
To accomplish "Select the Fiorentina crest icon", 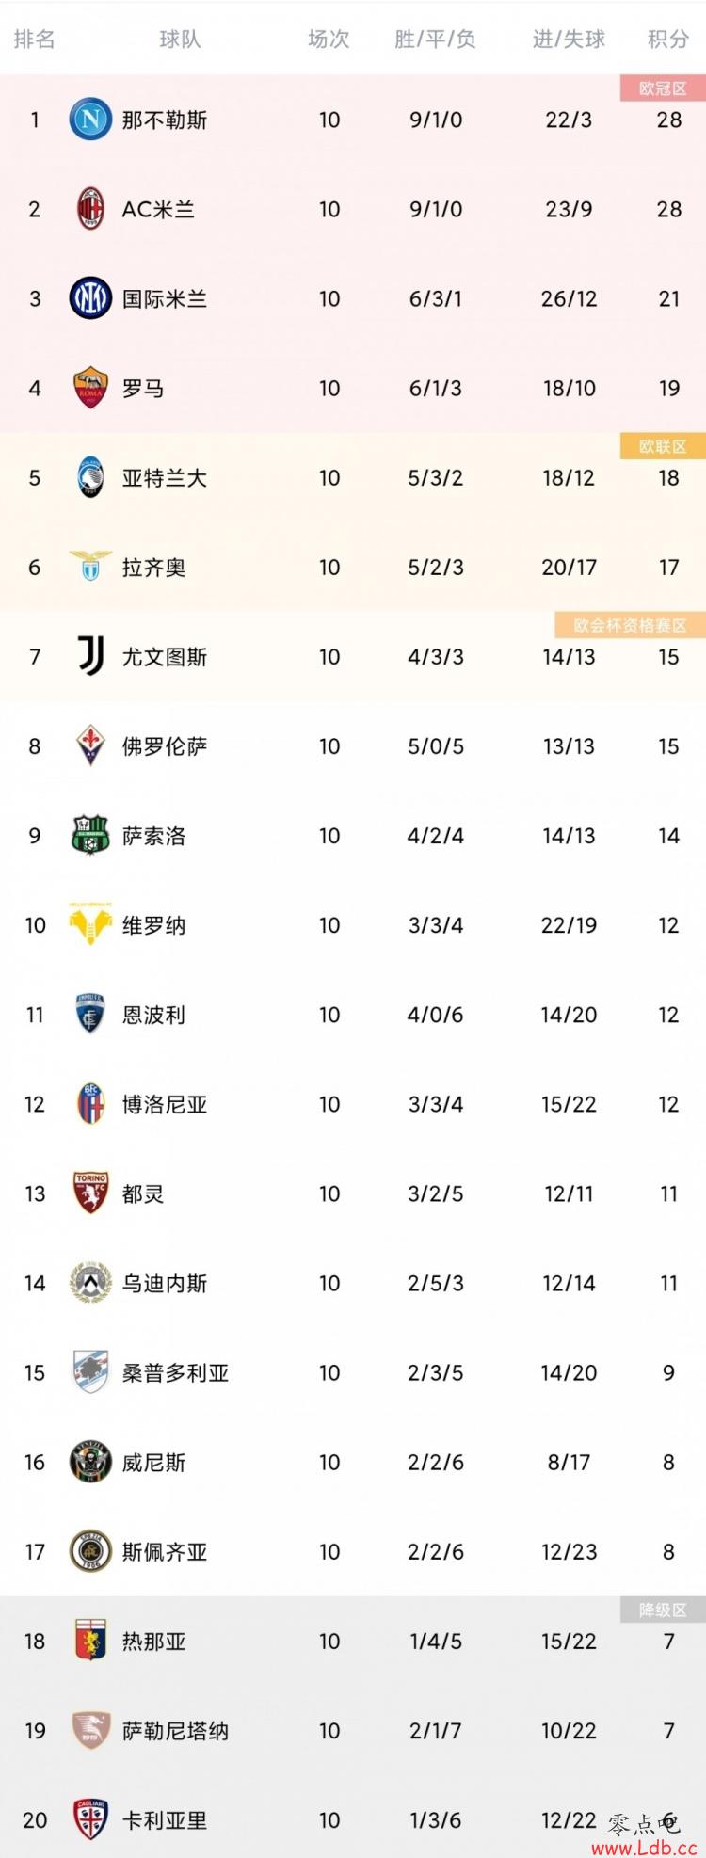I will pyautogui.click(x=90, y=745).
